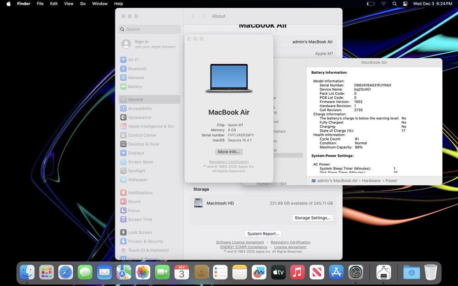Click the admin's MacBook Air name field

[312, 42]
